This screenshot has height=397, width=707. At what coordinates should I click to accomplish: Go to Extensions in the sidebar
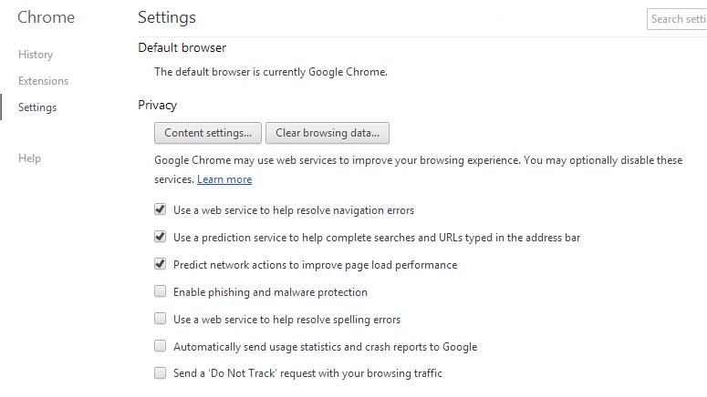[43, 81]
